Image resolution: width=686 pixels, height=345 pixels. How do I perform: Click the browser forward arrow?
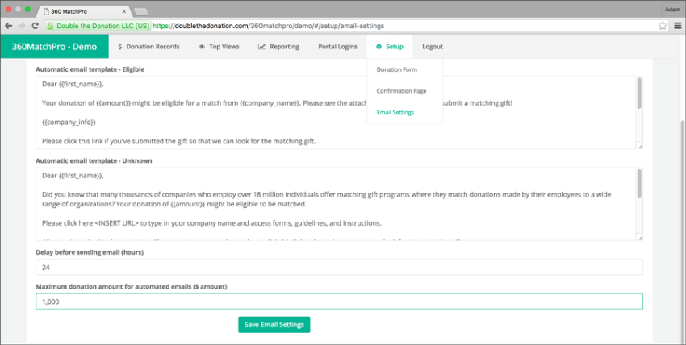pyautogui.click(x=23, y=26)
